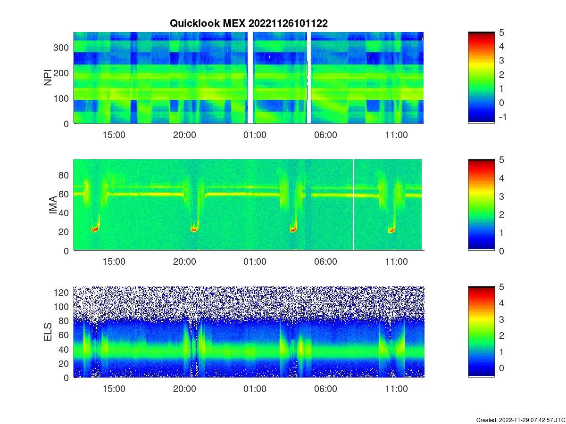
Task: Click the 11:00 tick label under NPI plot
Action: [x=396, y=135]
